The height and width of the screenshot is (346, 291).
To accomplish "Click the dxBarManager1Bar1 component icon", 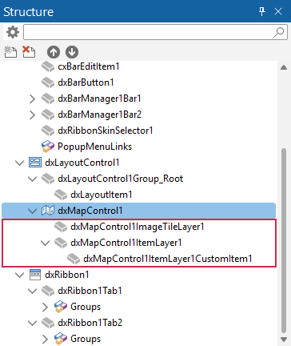I will [x=48, y=99].
